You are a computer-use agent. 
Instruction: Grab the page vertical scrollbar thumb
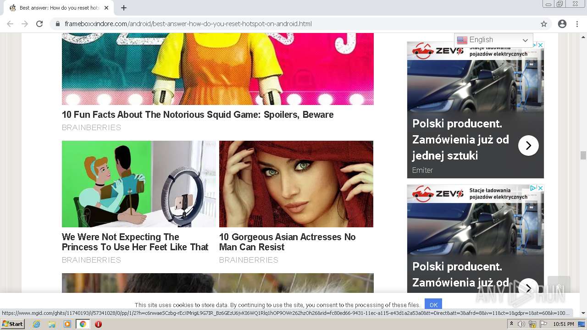583,155
